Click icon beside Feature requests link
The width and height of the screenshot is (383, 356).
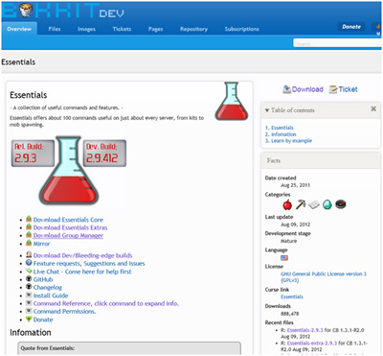29,263
